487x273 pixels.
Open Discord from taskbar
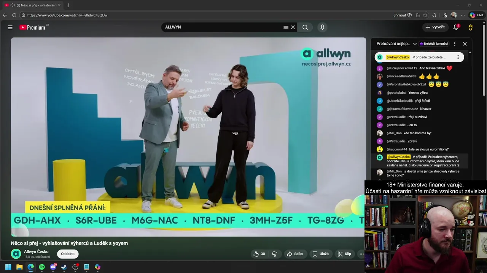tap(53, 267)
